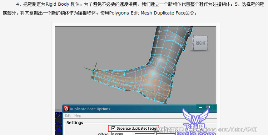Open the Help menu in options dialog
Image resolution: width=268 pixels, height=135 pixels.
[78, 115]
